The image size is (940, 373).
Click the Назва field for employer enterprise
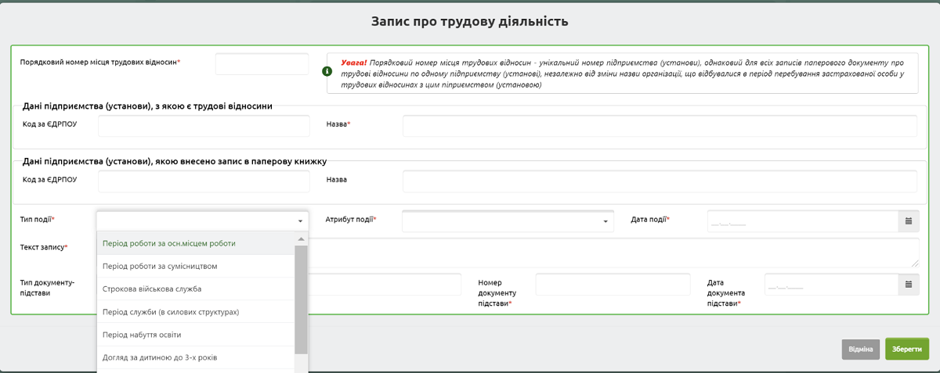[x=659, y=126]
